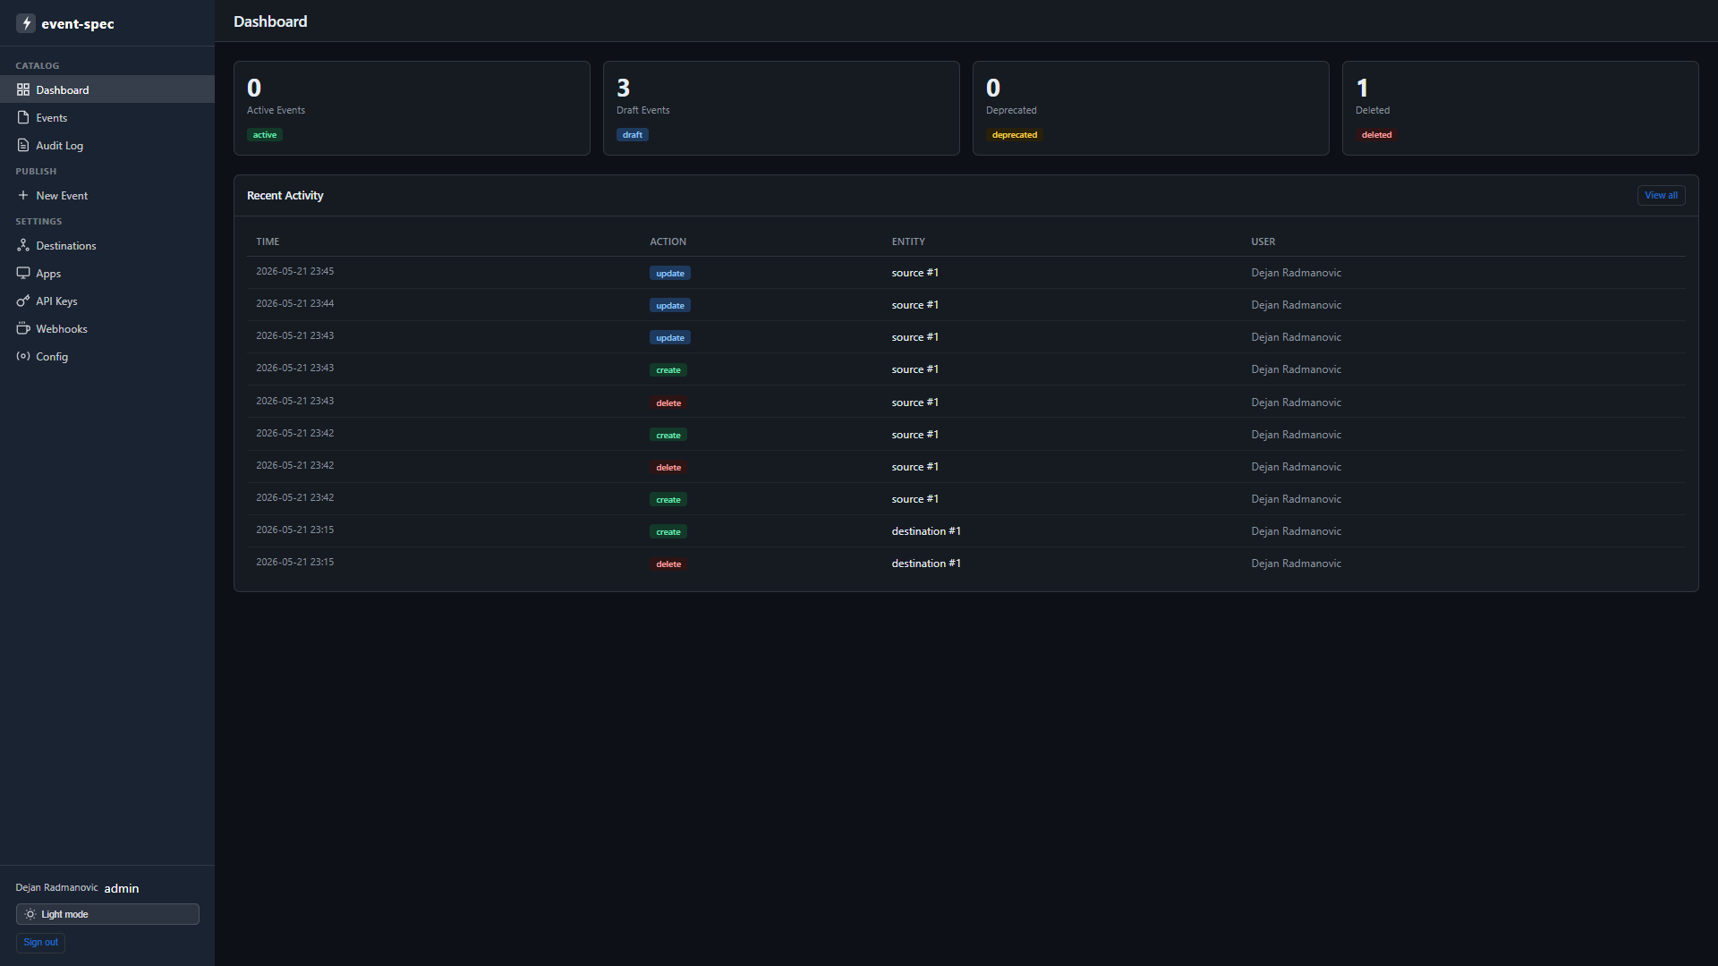The width and height of the screenshot is (1718, 966).
Task: Click the Apps monitor icon
Action: click(23, 273)
